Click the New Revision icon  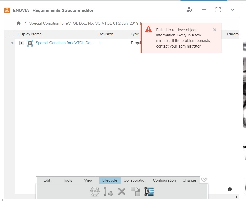tap(108, 191)
